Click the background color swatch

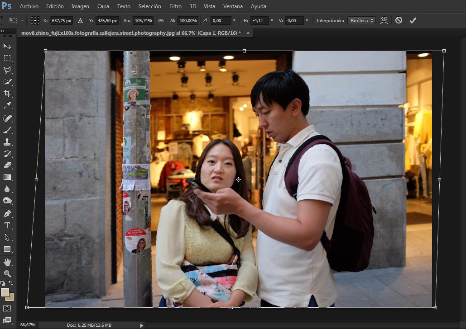[x=11, y=298]
